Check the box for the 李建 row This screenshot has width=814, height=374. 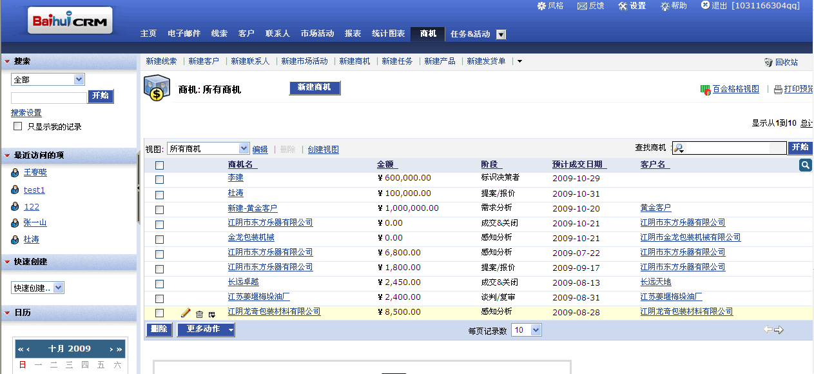(159, 180)
